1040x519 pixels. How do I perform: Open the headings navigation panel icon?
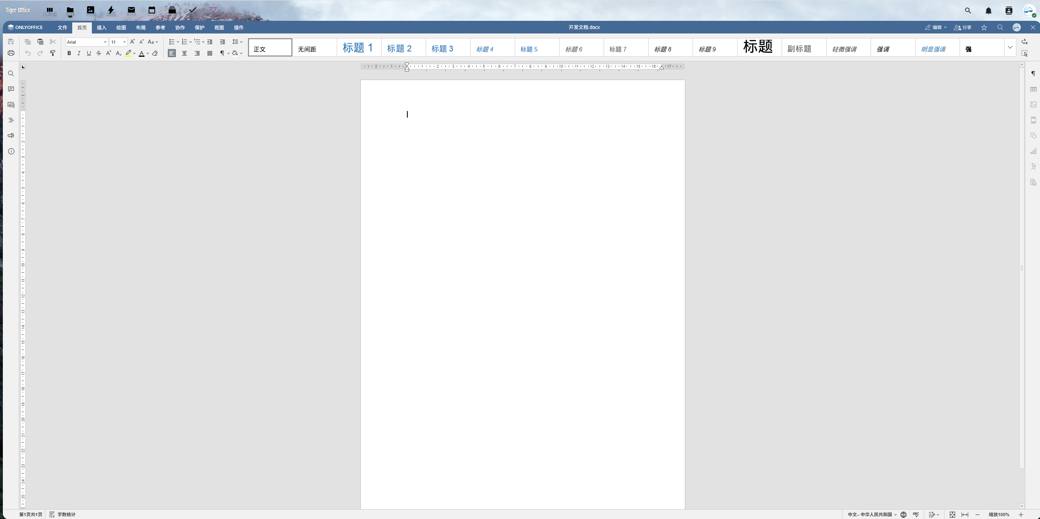(11, 120)
